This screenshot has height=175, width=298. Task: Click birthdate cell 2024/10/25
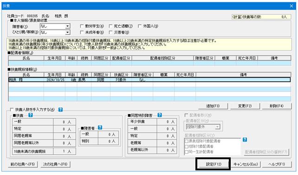point(55,80)
